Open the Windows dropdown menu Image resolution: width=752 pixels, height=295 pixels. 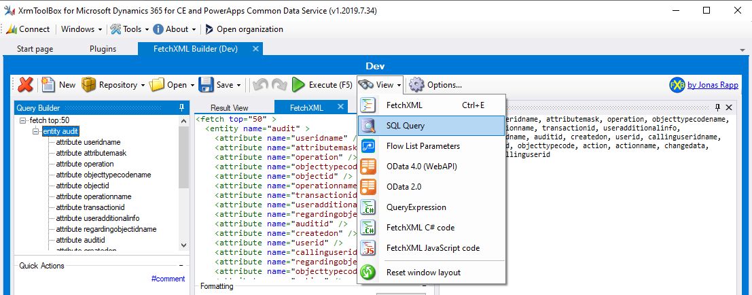click(x=82, y=29)
